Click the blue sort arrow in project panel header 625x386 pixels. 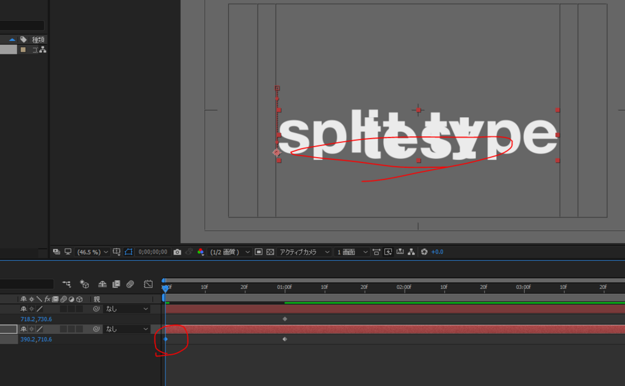tap(12, 40)
